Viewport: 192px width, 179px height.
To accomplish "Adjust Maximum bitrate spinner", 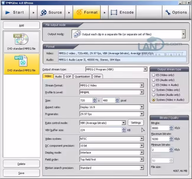I will point(171,139).
